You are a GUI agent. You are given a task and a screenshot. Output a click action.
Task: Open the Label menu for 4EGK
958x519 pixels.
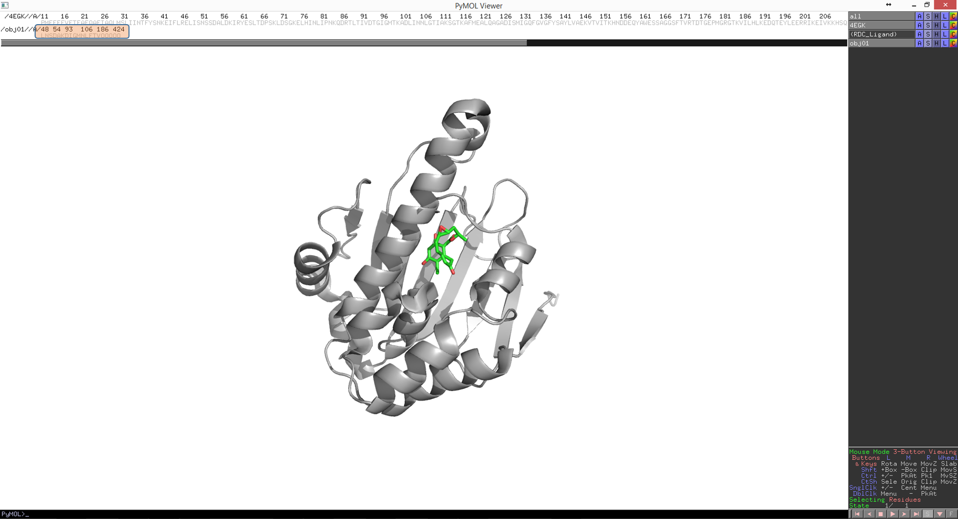click(x=945, y=25)
